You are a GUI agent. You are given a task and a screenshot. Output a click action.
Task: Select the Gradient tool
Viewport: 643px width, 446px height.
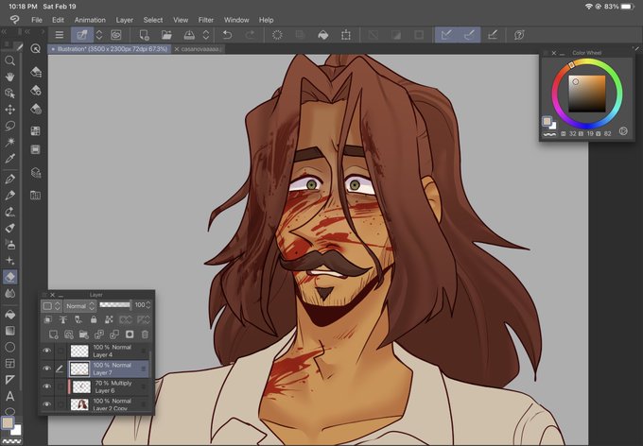click(9, 331)
